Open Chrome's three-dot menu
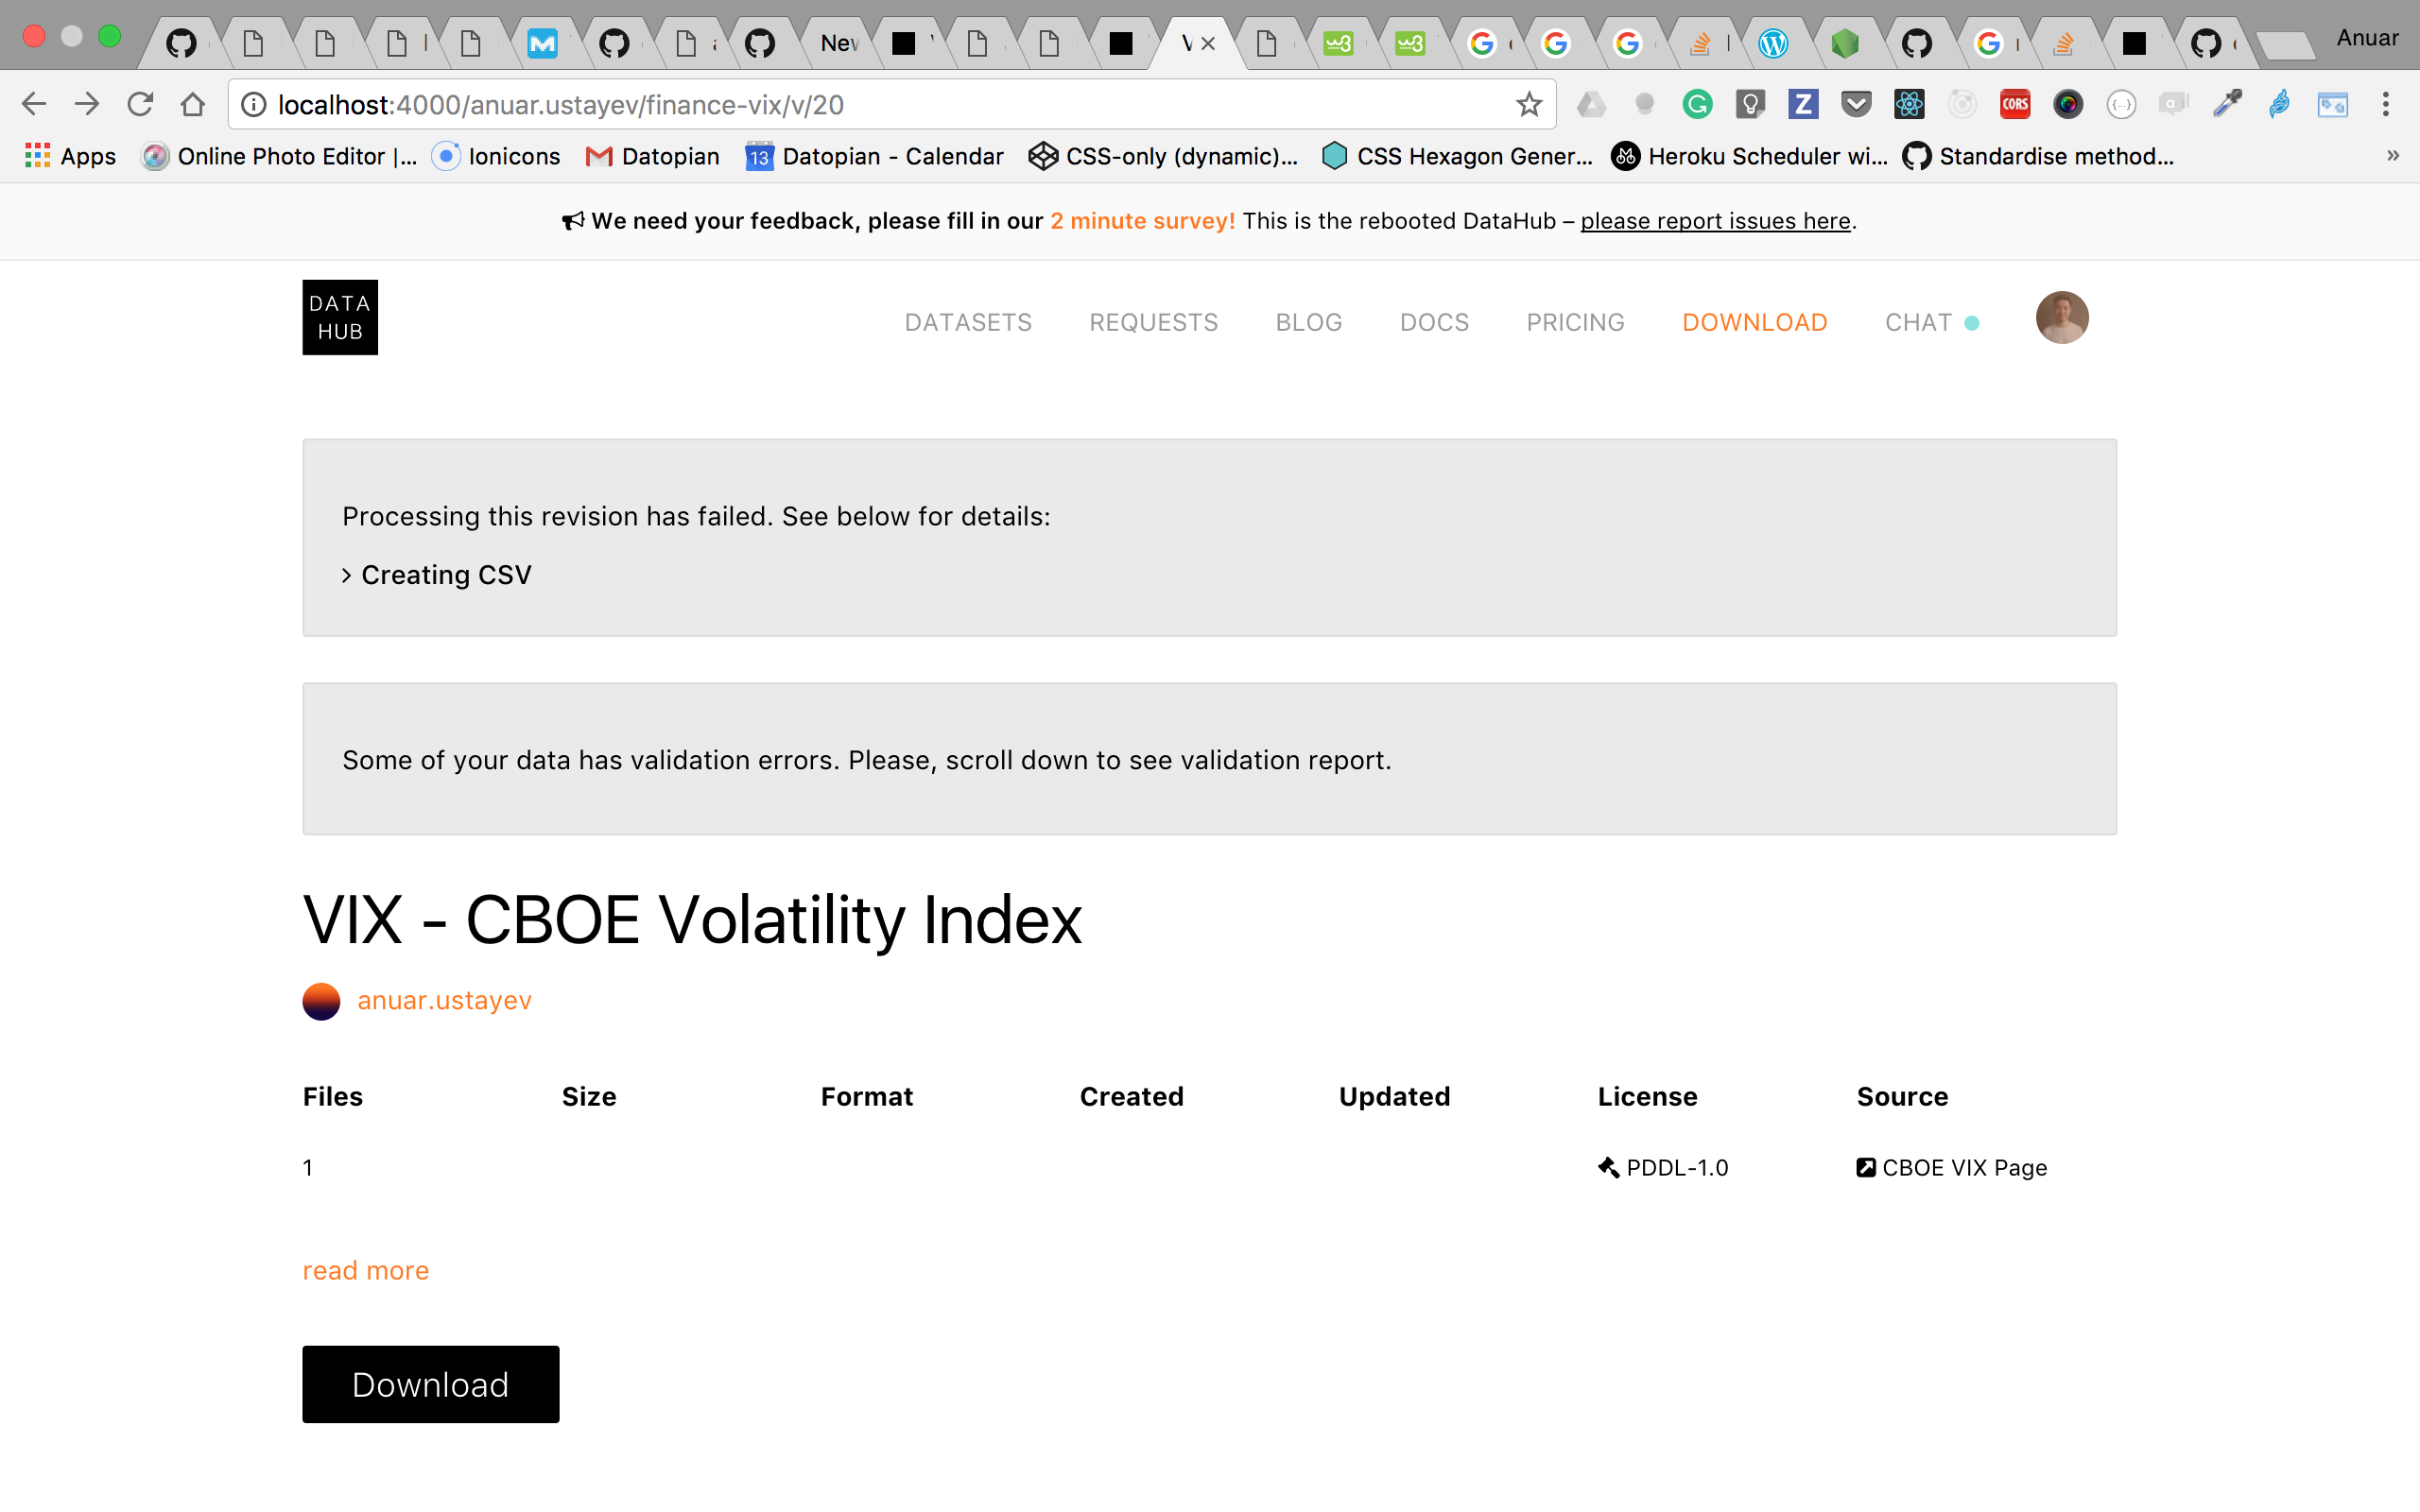 tap(2386, 104)
